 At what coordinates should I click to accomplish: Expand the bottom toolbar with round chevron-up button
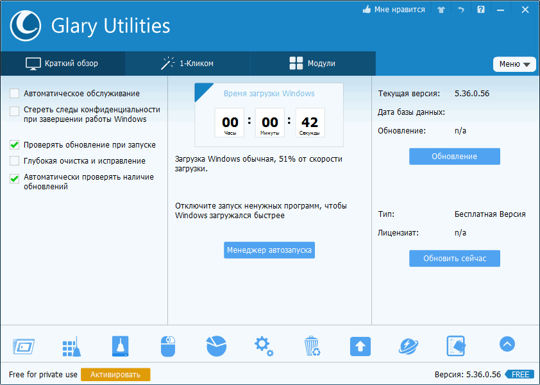[x=507, y=345]
